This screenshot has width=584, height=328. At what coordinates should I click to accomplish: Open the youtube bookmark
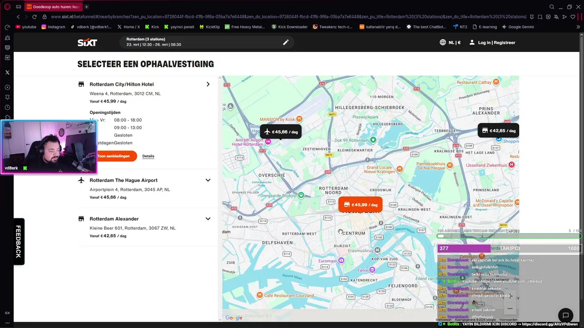click(x=26, y=27)
